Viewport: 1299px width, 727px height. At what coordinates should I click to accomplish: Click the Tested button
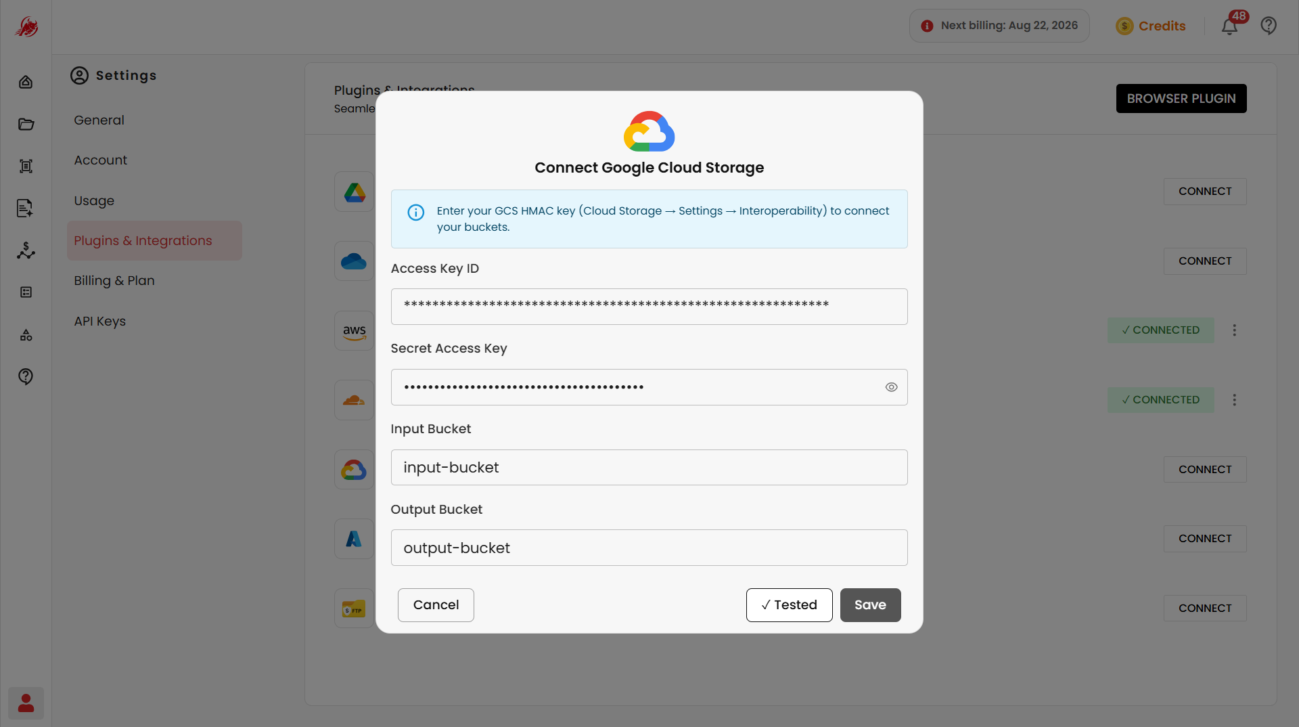[x=790, y=605]
